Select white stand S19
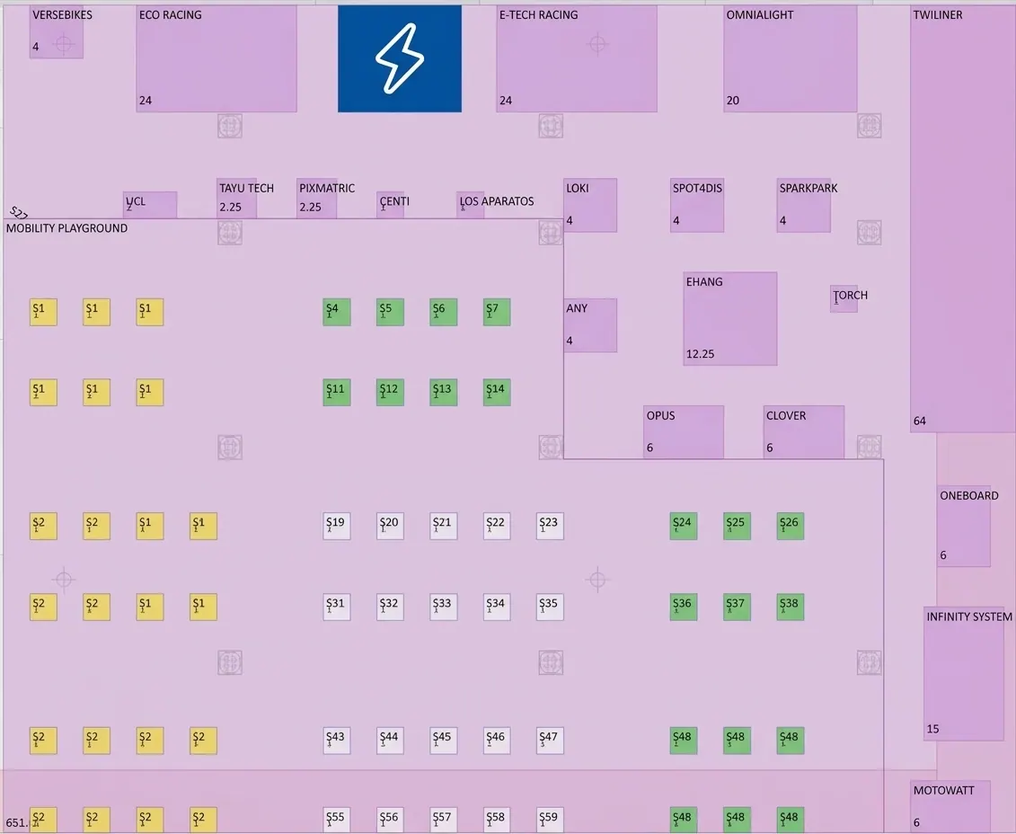The height and width of the screenshot is (834, 1016). 337,526
